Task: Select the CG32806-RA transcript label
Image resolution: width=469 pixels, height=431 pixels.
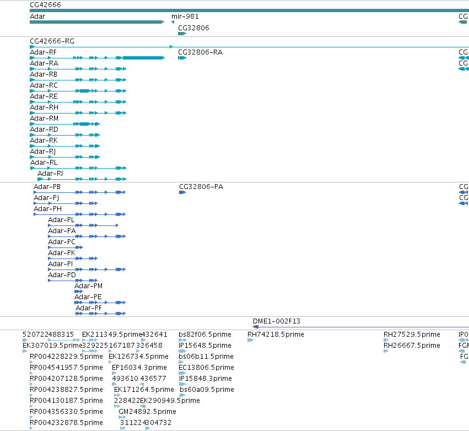Action: pyautogui.click(x=201, y=52)
